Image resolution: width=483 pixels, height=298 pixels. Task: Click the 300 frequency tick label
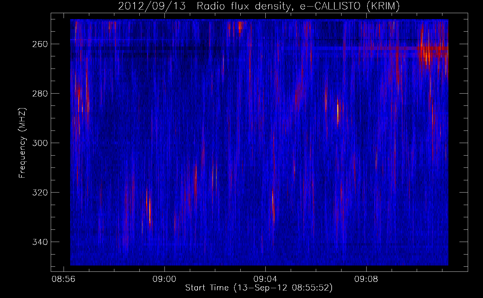tap(40, 143)
